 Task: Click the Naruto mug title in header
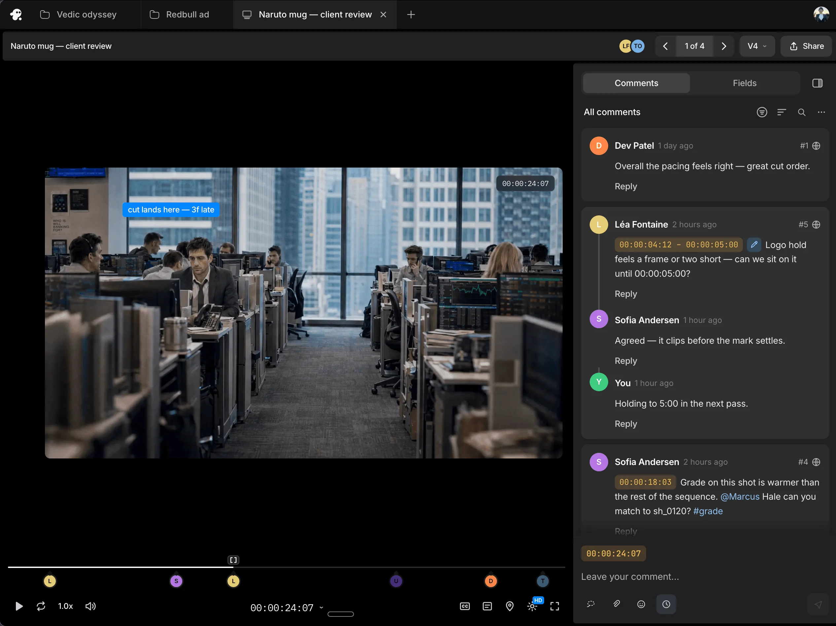point(61,46)
